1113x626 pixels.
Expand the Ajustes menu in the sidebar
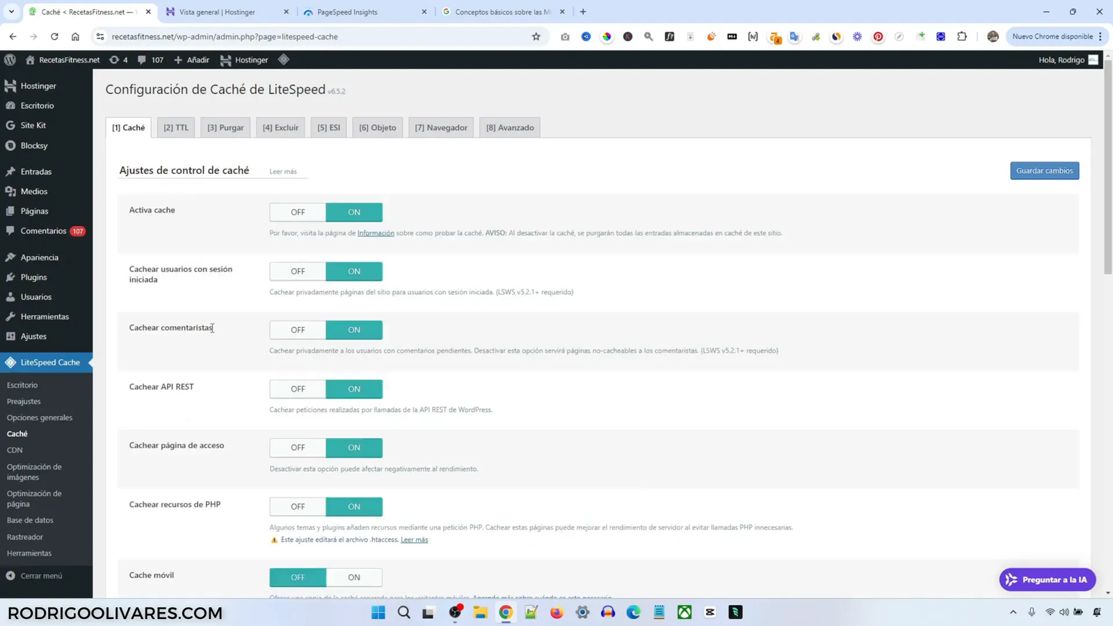(x=33, y=336)
